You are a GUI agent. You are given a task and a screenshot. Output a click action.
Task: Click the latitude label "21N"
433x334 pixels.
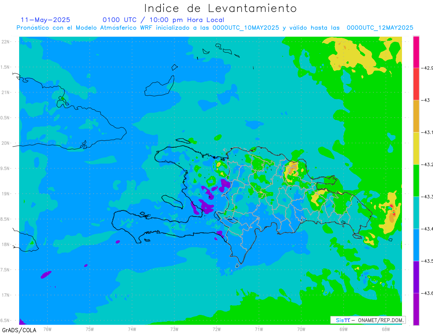coord(6,93)
